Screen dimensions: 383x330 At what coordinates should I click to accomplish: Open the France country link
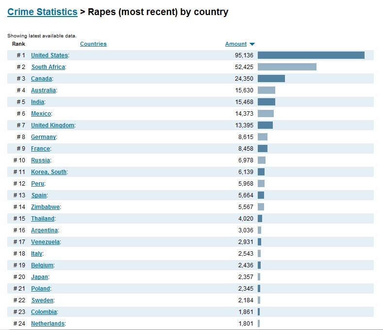(x=41, y=149)
